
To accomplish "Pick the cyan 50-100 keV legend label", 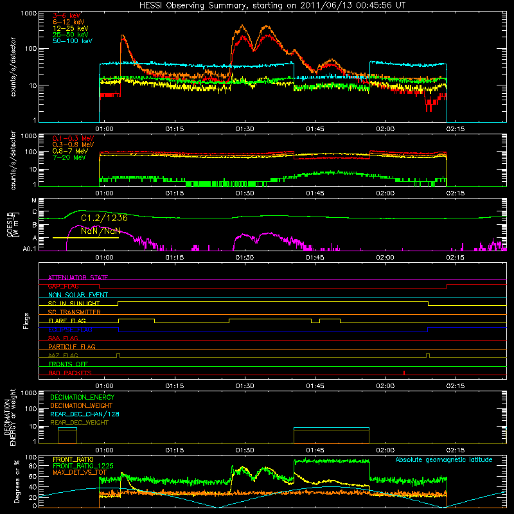I will 73,41.
